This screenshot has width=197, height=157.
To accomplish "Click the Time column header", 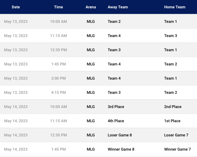I will (x=59, y=7).
